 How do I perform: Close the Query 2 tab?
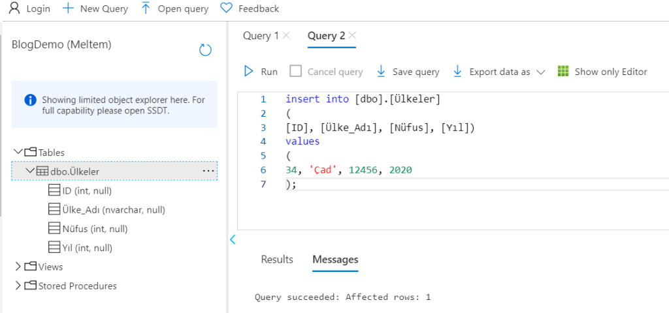353,36
